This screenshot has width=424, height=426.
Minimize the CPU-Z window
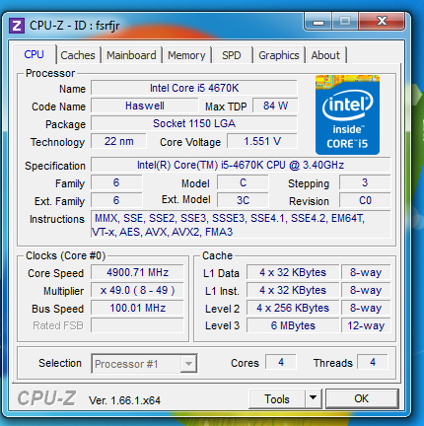318,22
